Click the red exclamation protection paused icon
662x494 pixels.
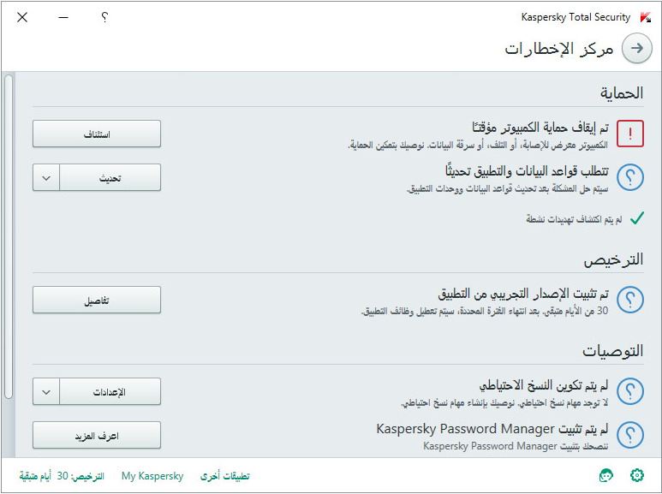coord(630,134)
